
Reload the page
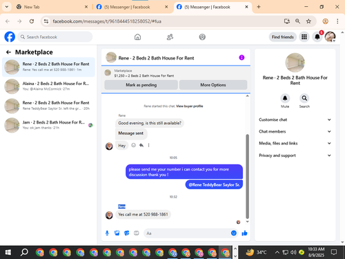click(32, 21)
